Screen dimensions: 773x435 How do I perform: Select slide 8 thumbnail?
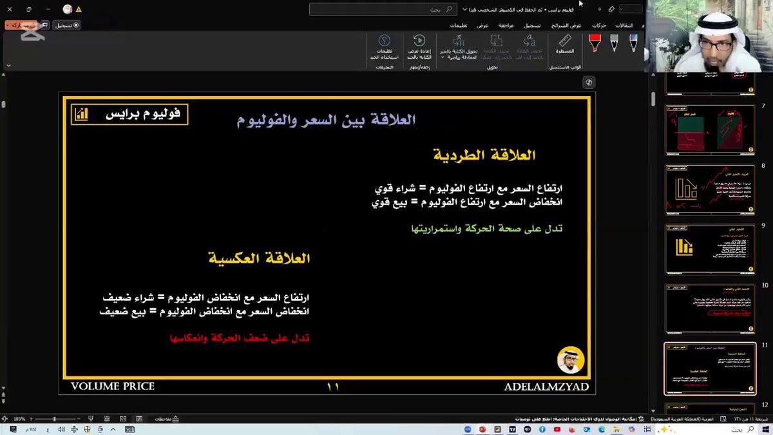(x=710, y=189)
